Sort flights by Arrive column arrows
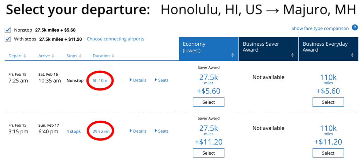361x160 pixels. point(53,56)
